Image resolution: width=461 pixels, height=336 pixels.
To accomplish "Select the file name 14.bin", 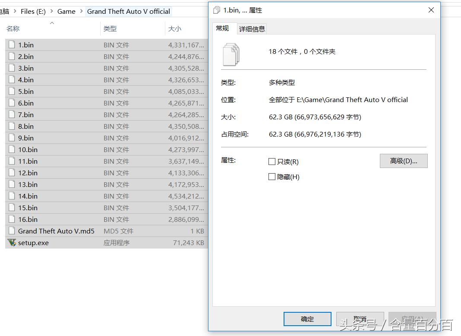I will [x=28, y=196].
